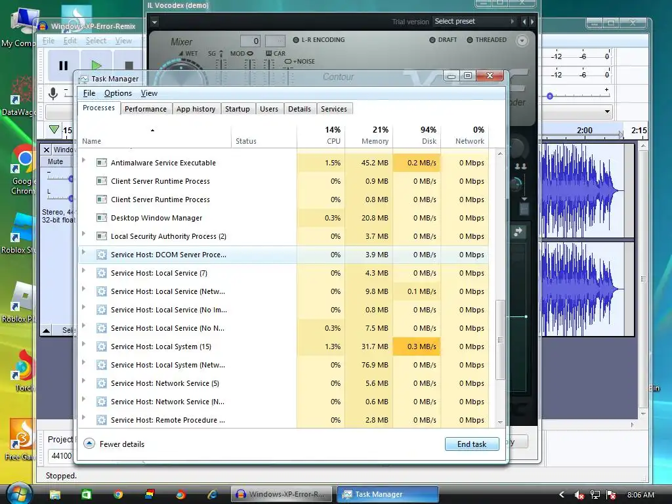This screenshot has height=504, width=672.
Task: Switch to the App history tab
Action: pyautogui.click(x=196, y=110)
